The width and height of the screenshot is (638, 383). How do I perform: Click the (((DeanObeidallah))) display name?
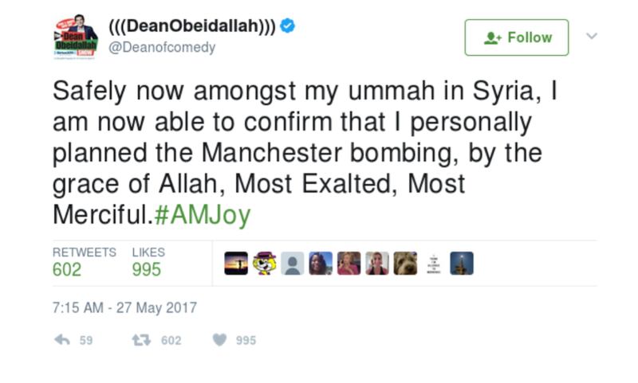(x=191, y=27)
